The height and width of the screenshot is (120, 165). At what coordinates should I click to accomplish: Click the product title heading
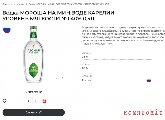tap(59, 16)
